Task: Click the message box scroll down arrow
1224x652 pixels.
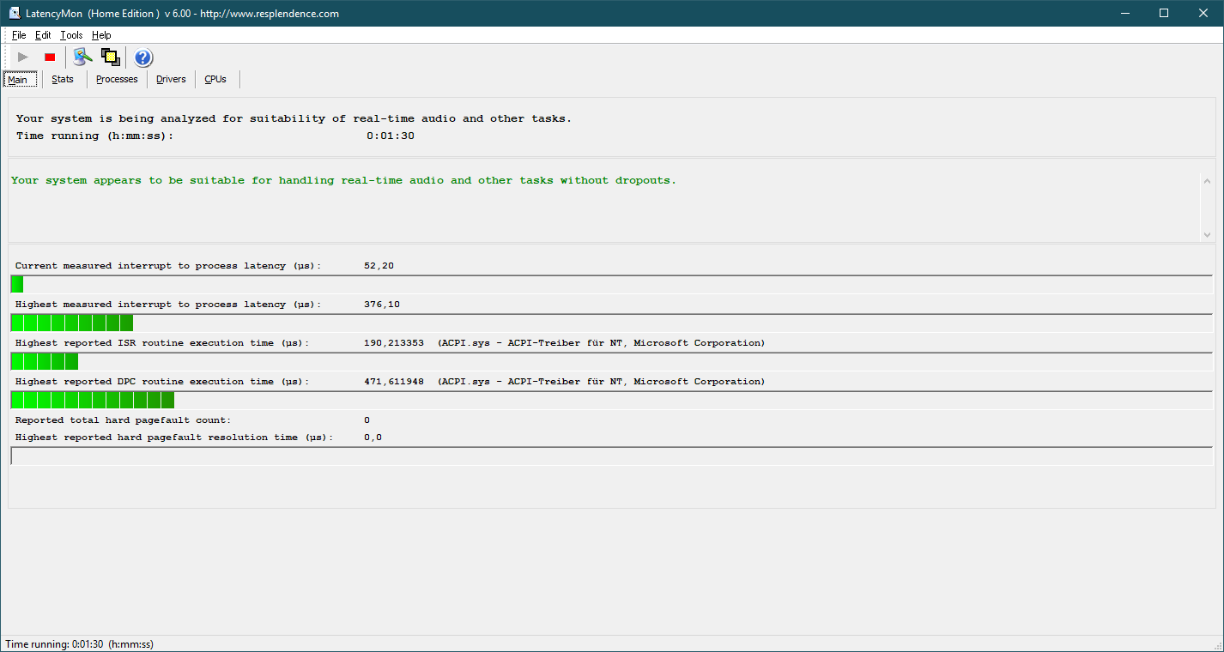Action: tap(1208, 233)
